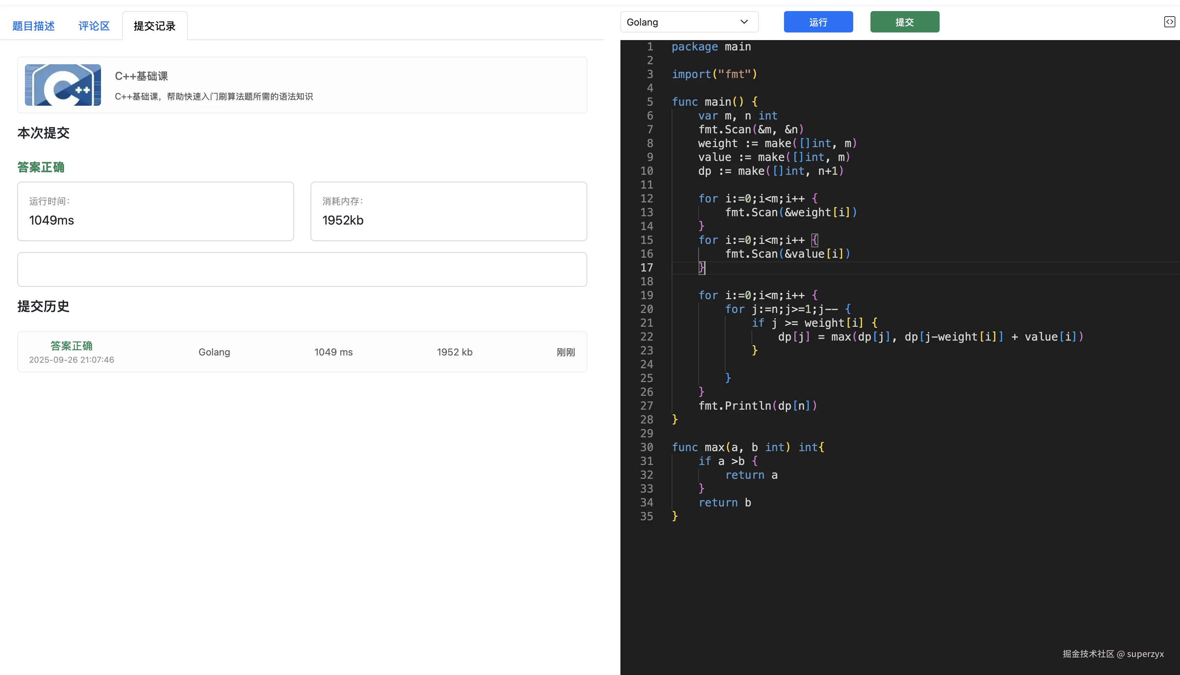Click the dropdown chevron arrow
The height and width of the screenshot is (675, 1180).
point(744,22)
